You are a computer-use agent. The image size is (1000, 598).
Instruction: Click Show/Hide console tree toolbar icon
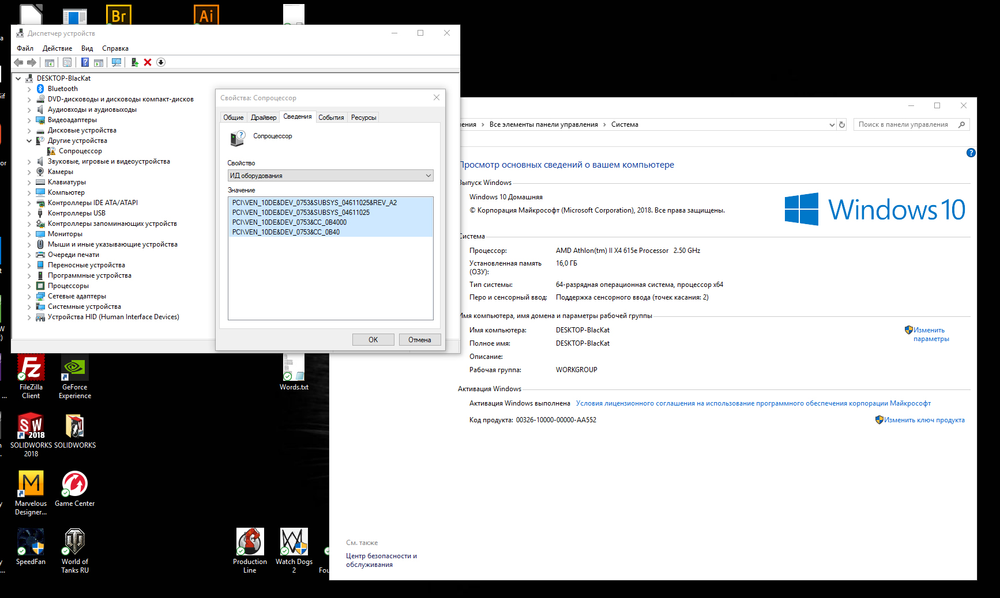point(50,62)
